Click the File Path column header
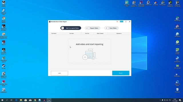 click(71, 33)
